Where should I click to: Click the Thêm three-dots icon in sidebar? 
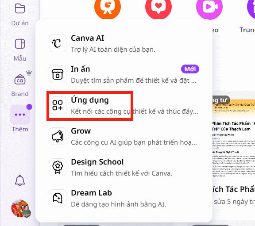point(20,115)
